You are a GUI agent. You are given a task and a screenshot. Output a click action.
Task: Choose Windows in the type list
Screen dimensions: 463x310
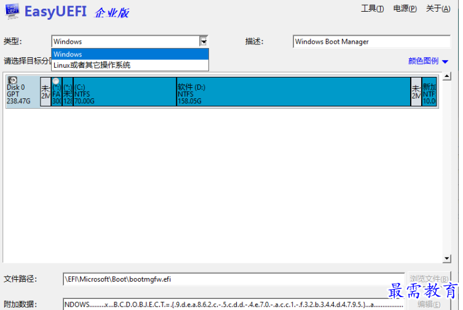pos(130,54)
